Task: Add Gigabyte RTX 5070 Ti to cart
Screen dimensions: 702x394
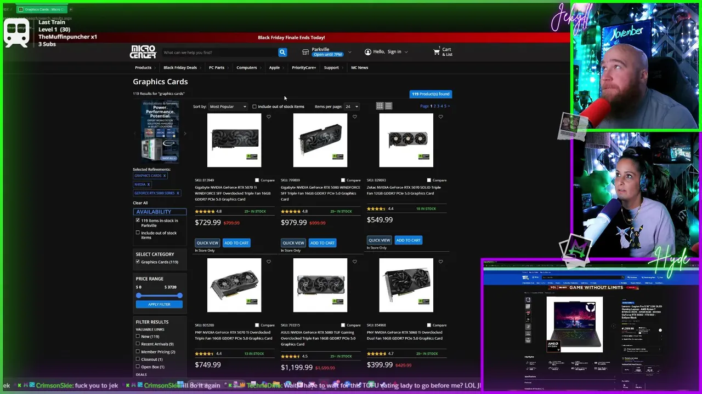Action: click(236, 243)
